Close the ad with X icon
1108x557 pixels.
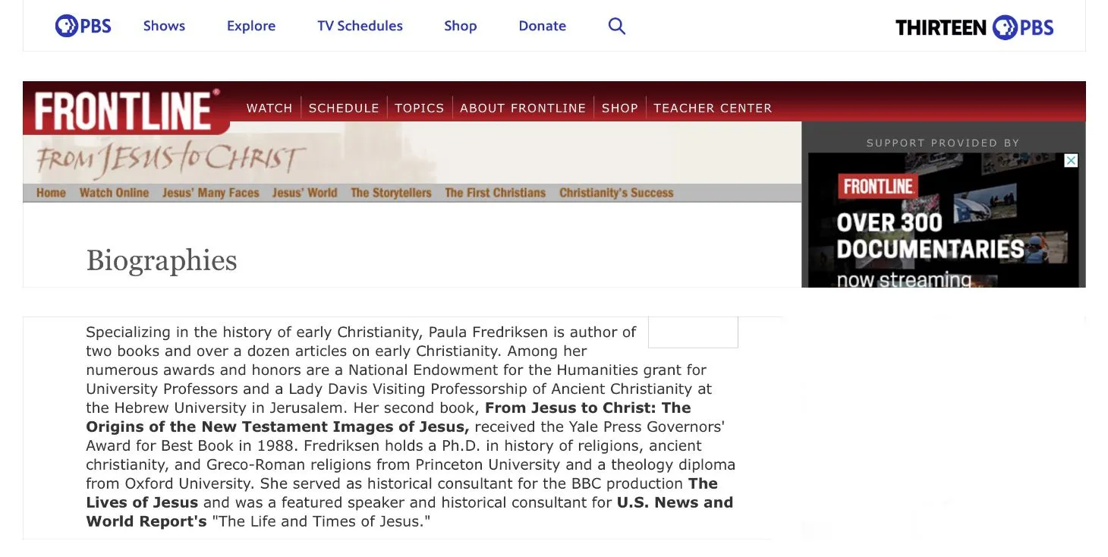click(x=1071, y=161)
